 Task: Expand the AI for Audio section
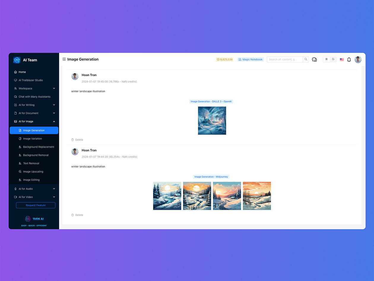34,189
